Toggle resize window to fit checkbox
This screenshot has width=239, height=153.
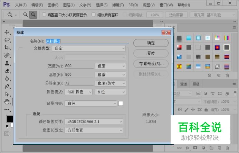coord(44,15)
